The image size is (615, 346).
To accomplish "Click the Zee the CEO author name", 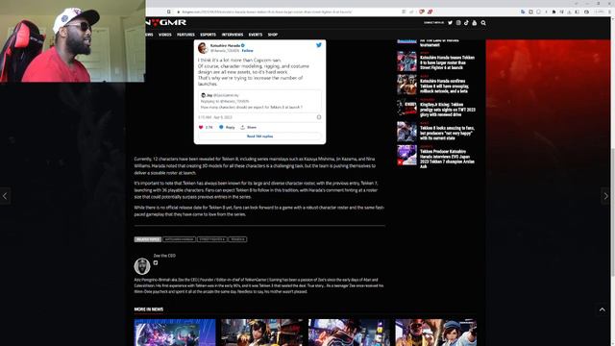I will tap(164, 256).
